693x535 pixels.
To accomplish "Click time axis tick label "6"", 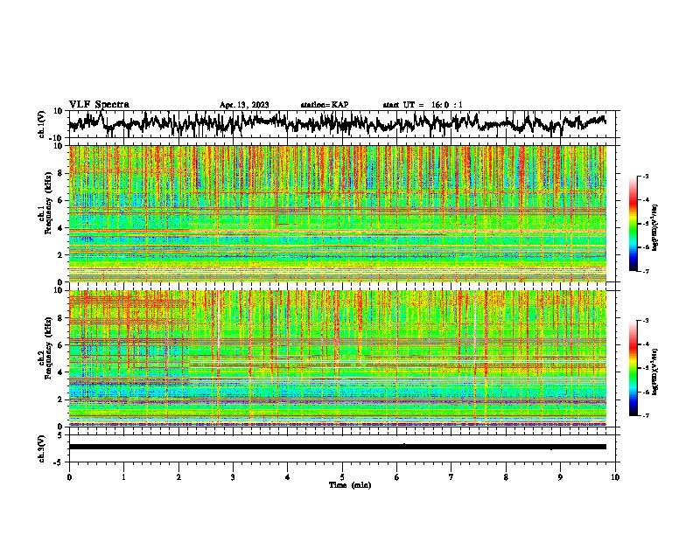I will [396, 477].
